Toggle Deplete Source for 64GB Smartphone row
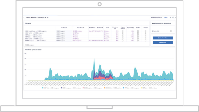The width and height of the screenshot is (199, 112). pyautogui.click(x=123, y=41)
